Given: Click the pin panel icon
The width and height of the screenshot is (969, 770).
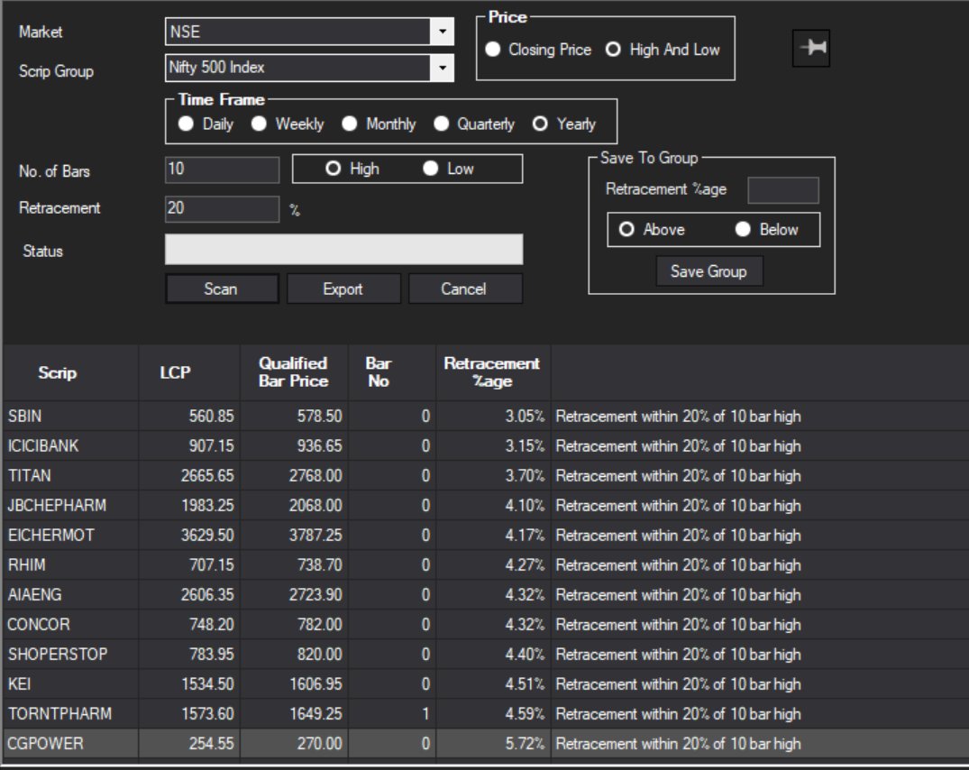Looking at the screenshot, I should (811, 48).
